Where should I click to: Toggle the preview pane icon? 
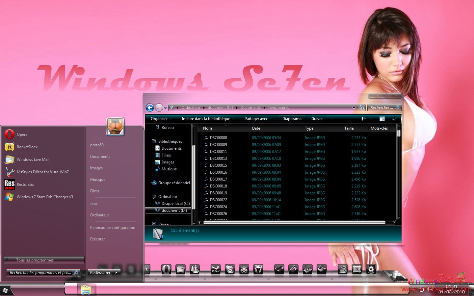[382, 119]
